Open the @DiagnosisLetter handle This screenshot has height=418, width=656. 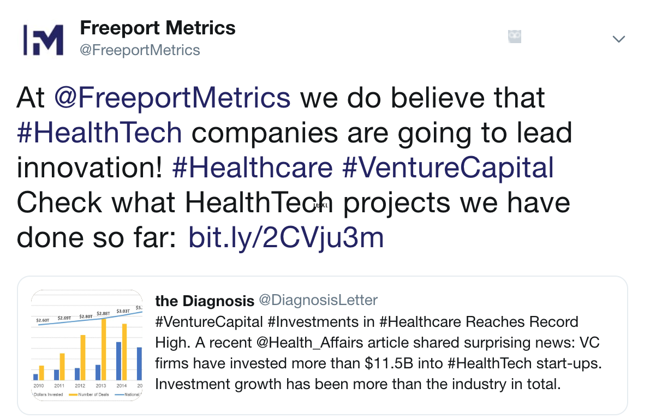coord(318,300)
